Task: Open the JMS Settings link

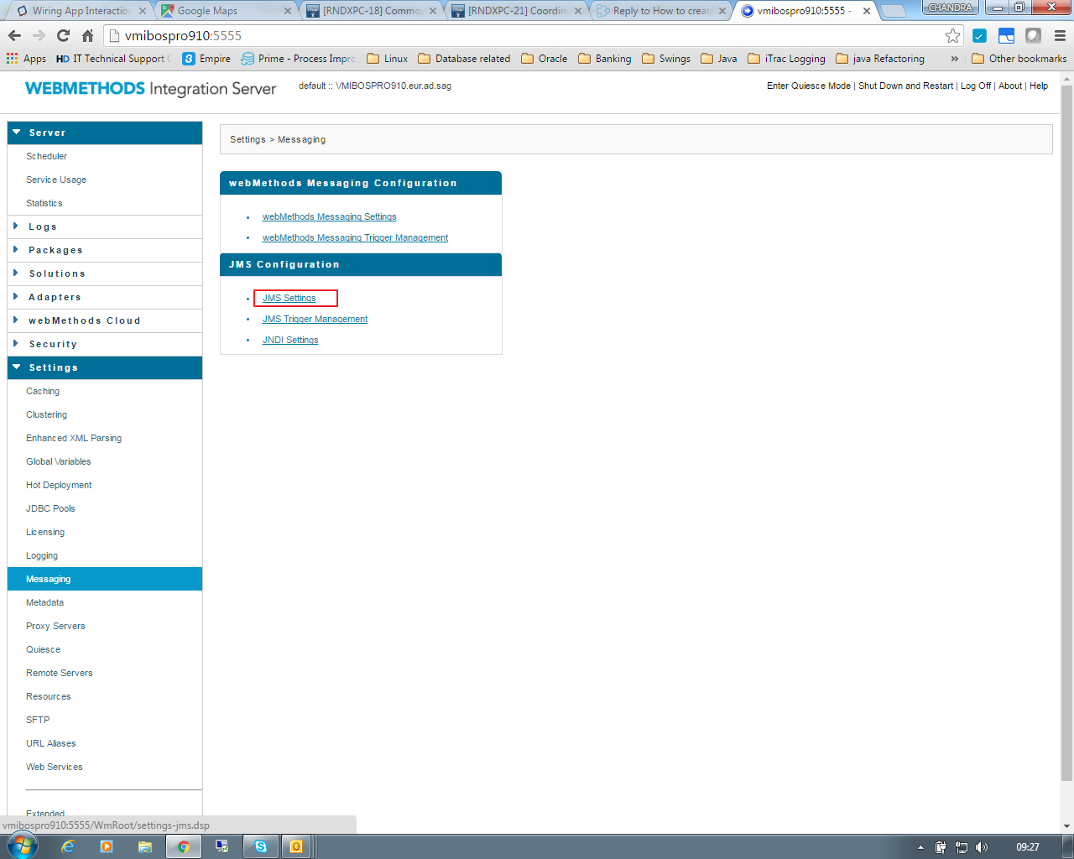Action: [289, 298]
